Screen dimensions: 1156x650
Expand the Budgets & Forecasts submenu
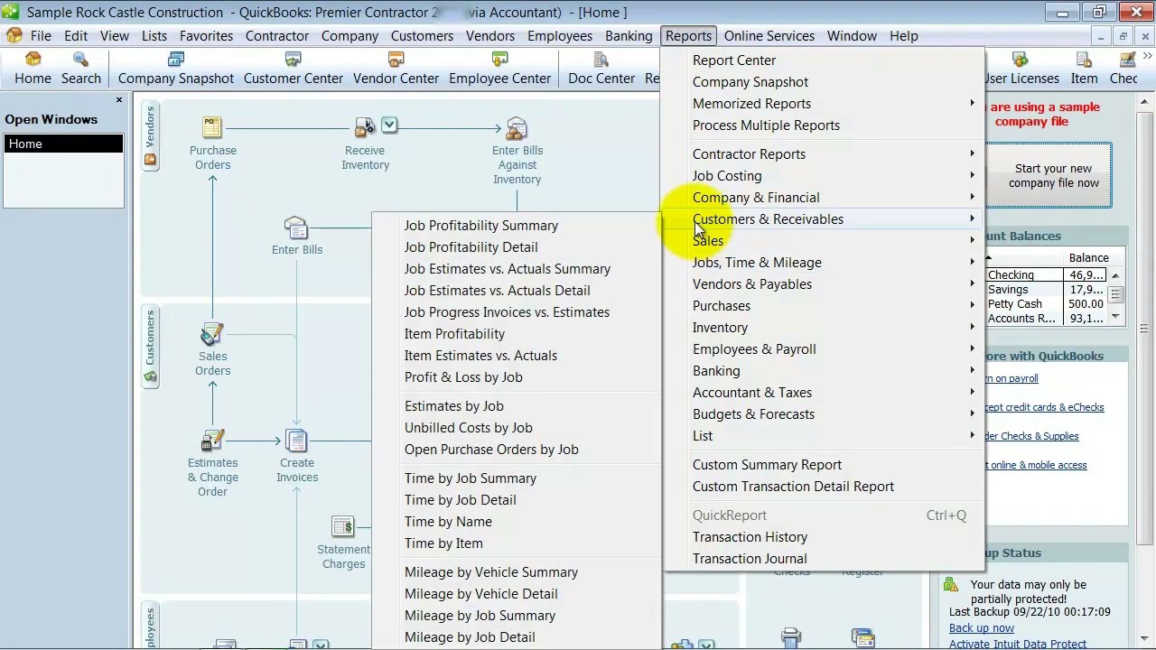click(972, 413)
